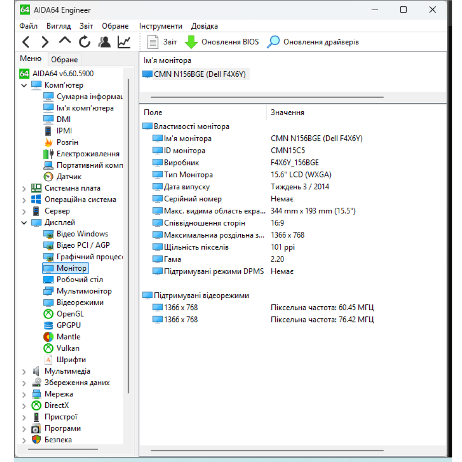Image resolution: width=462 pixels, height=462 pixels.
Task: Expand the Програми tree node
Action: [x=24, y=429]
